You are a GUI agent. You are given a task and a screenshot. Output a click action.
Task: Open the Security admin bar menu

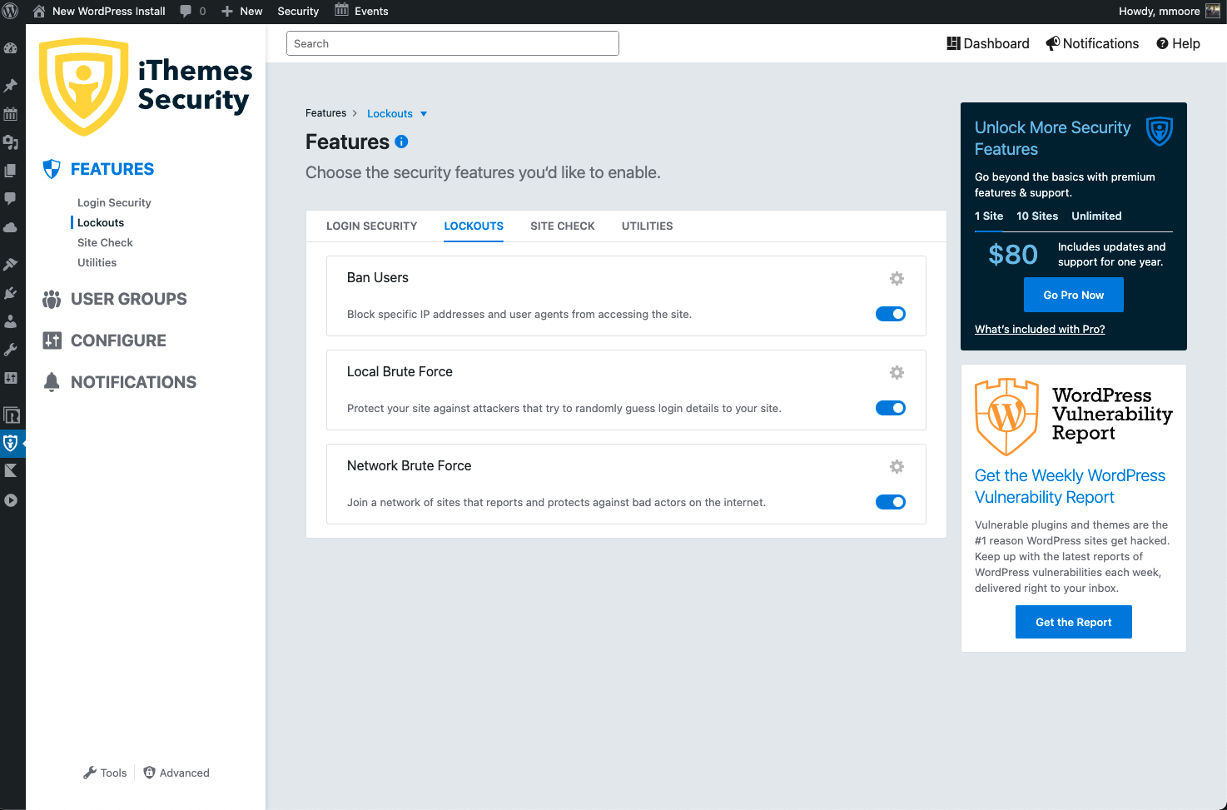(298, 12)
